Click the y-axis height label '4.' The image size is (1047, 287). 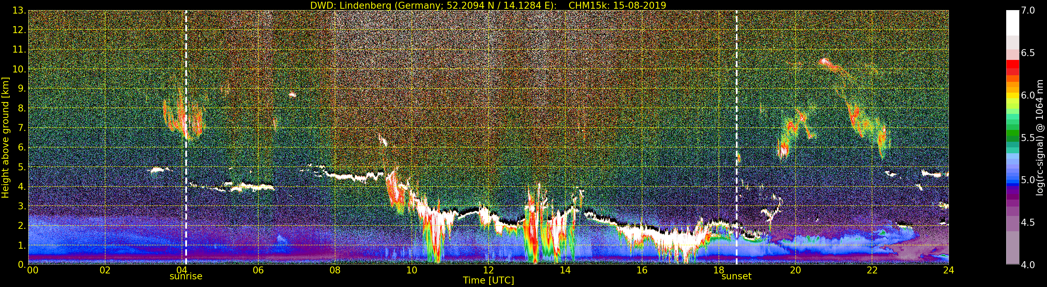[22, 187]
